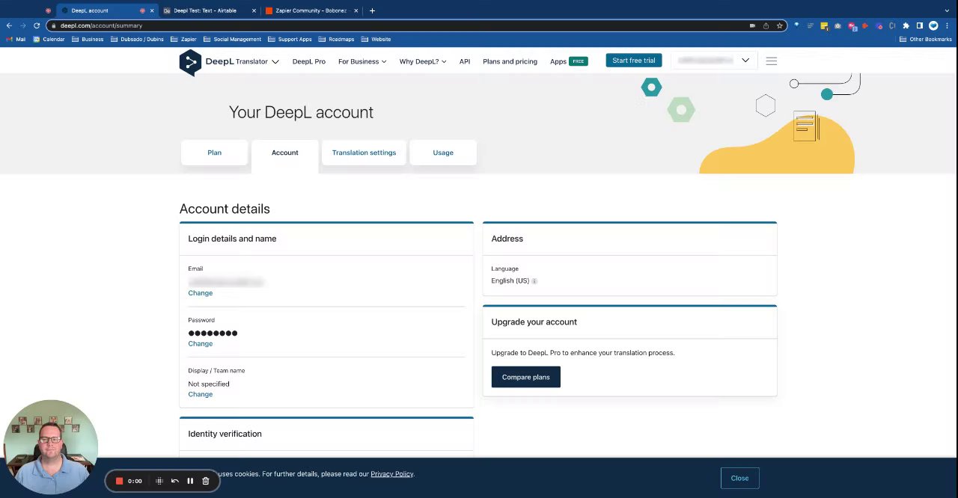Click Change under Email
This screenshot has width=958, height=498.
(201, 293)
